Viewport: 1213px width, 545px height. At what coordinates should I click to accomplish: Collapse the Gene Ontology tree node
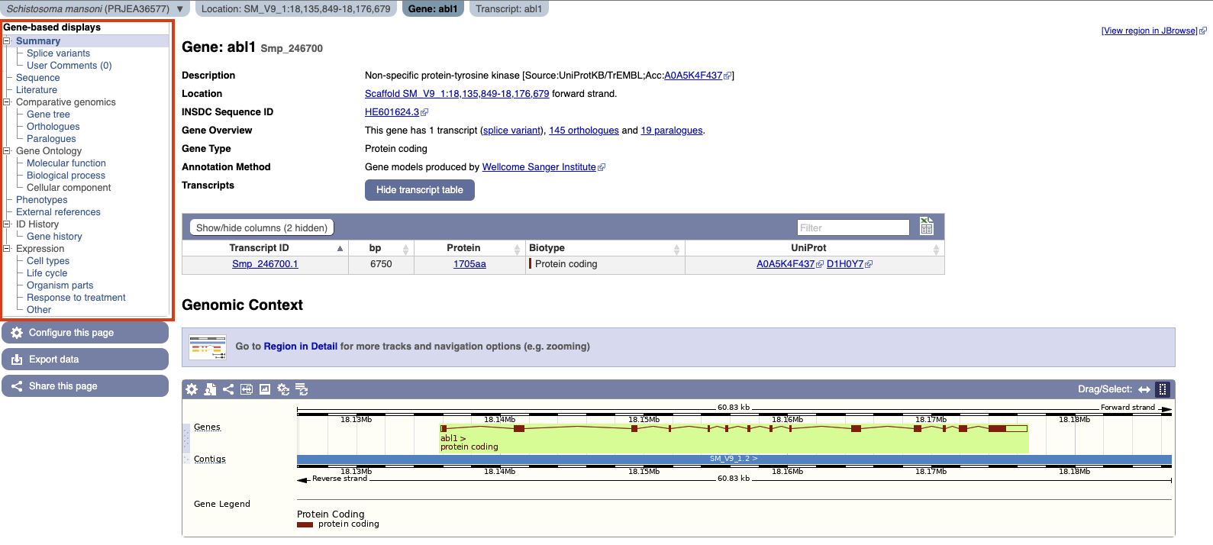tap(7, 151)
